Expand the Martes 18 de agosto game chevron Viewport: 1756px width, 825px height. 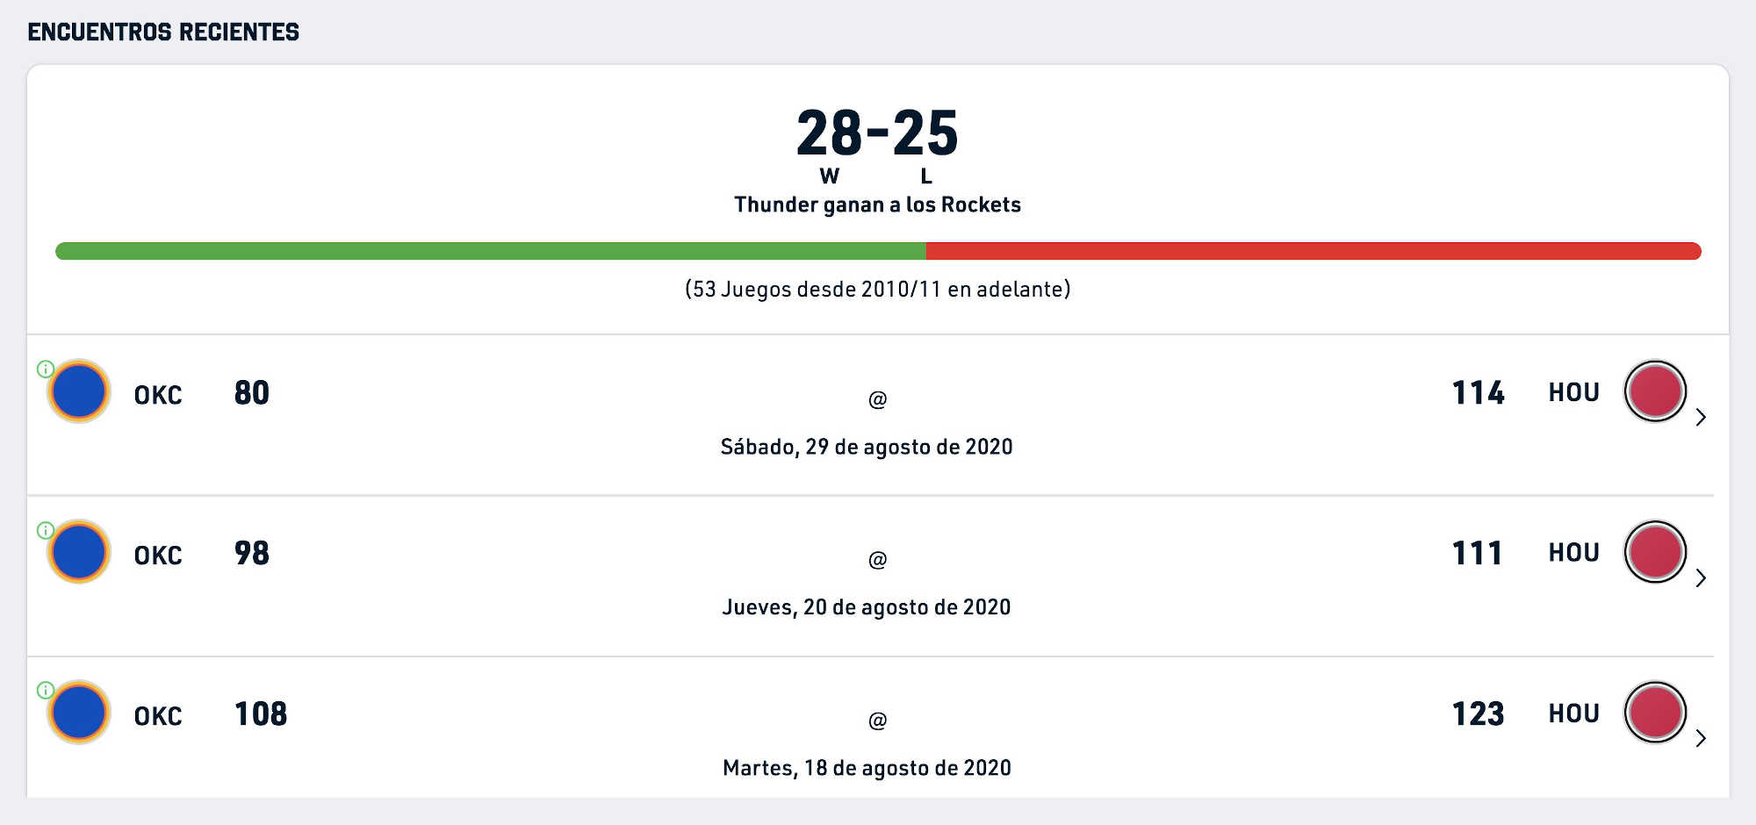[1701, 738]
